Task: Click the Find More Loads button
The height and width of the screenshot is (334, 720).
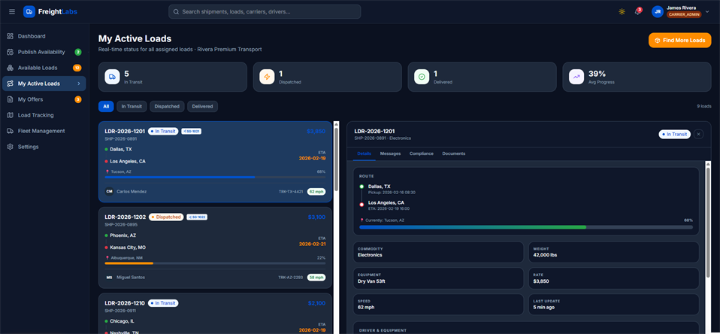Action: tap(679, 41)
